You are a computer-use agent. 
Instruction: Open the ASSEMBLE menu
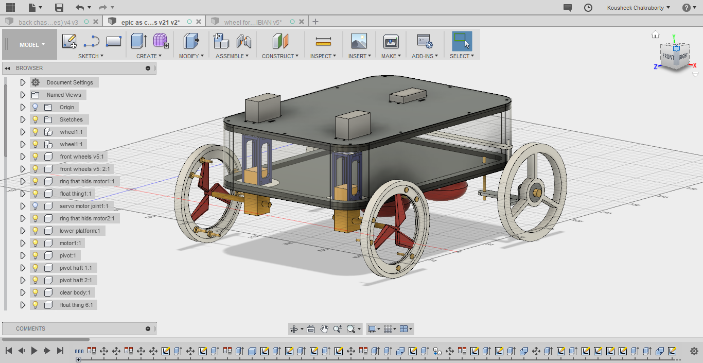pyautogui.click(x=232, y=56)
